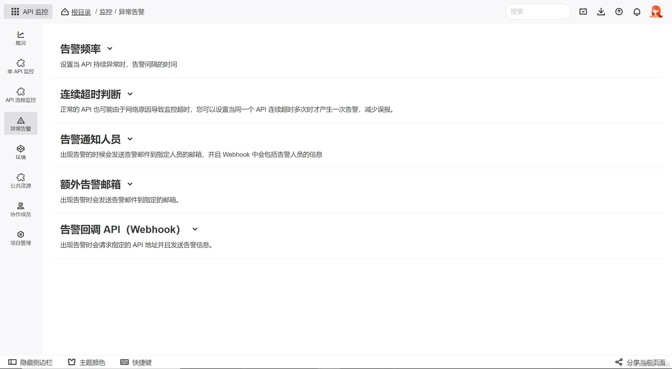The height and width of the screenshot is (369, 672).
Task: Open 公共资源 in the sidebar
Action: tap(20, 181)
